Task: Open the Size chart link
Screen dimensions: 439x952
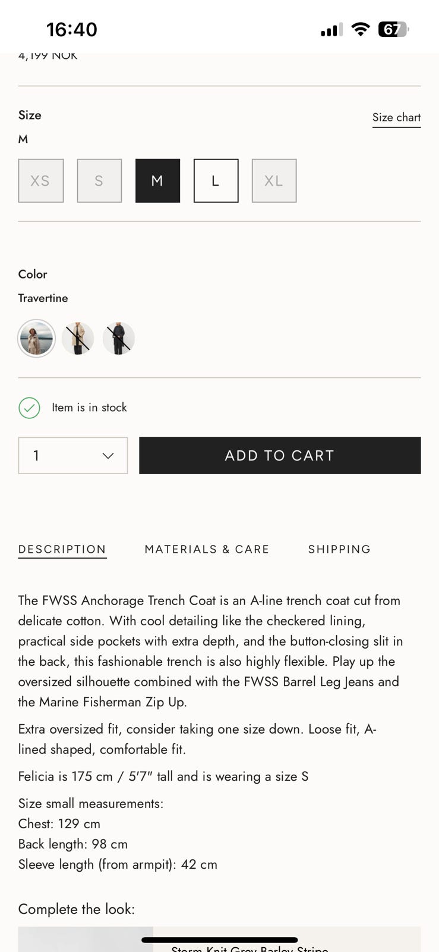Action: click(396, 118)
